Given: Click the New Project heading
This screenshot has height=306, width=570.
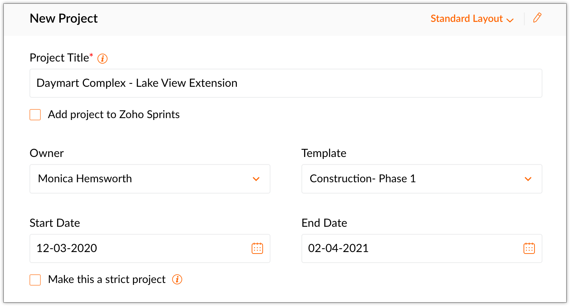Looking at the screenshot, I should pos(64,18).
